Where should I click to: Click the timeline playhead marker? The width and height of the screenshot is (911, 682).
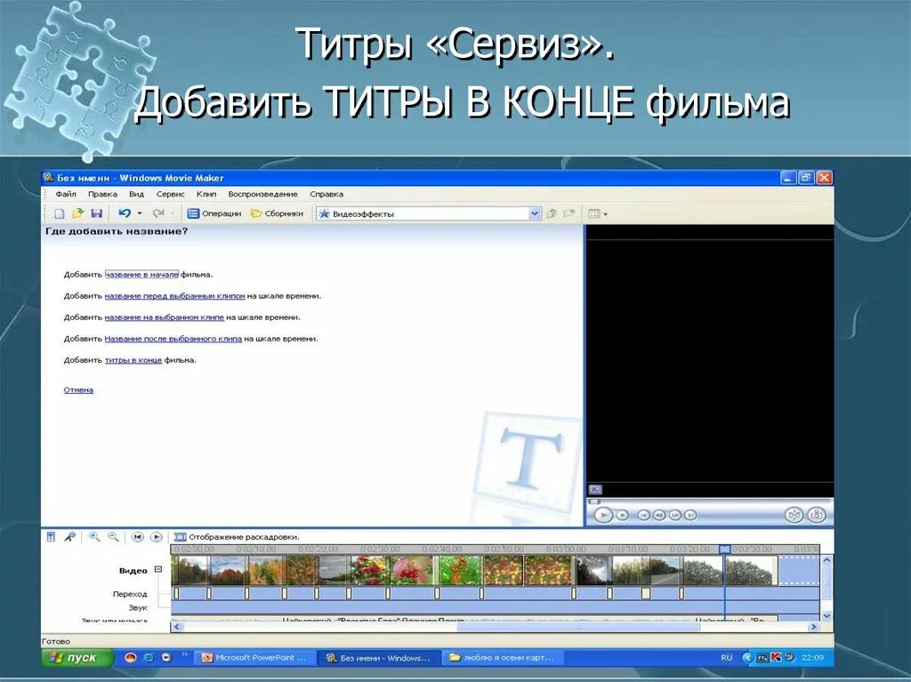(724, 549)
